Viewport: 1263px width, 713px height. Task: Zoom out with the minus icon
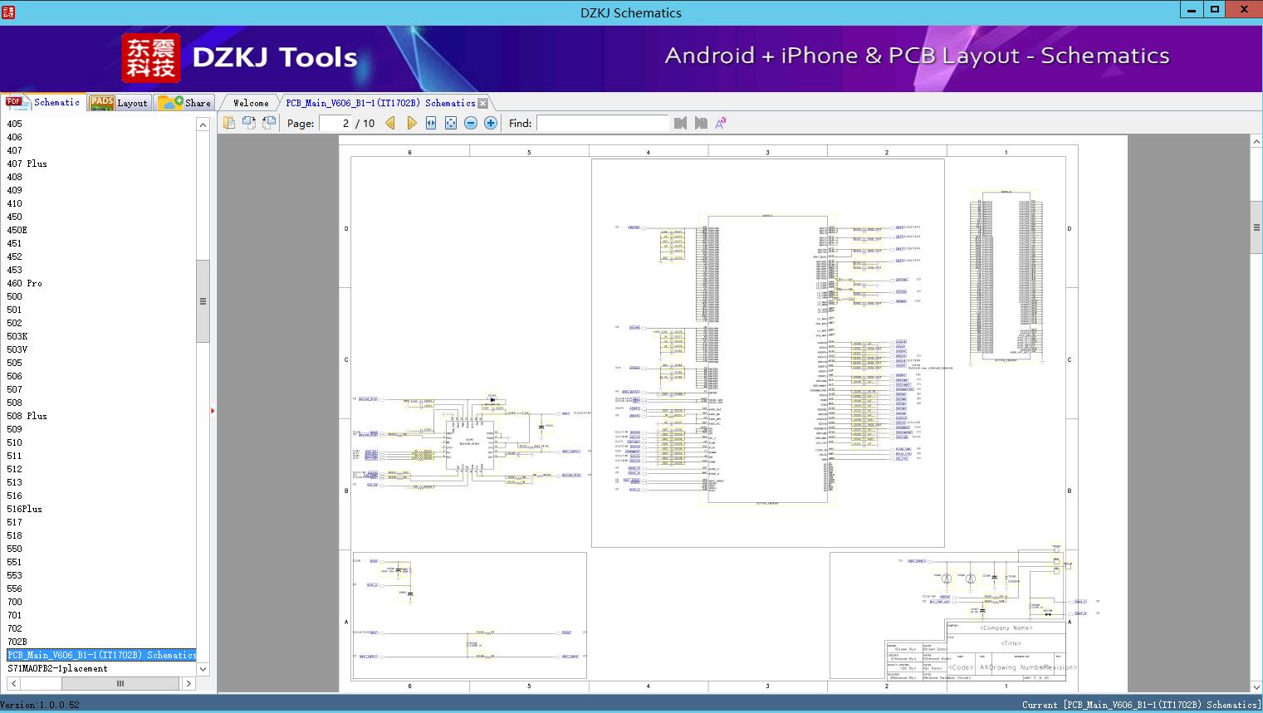471,123
